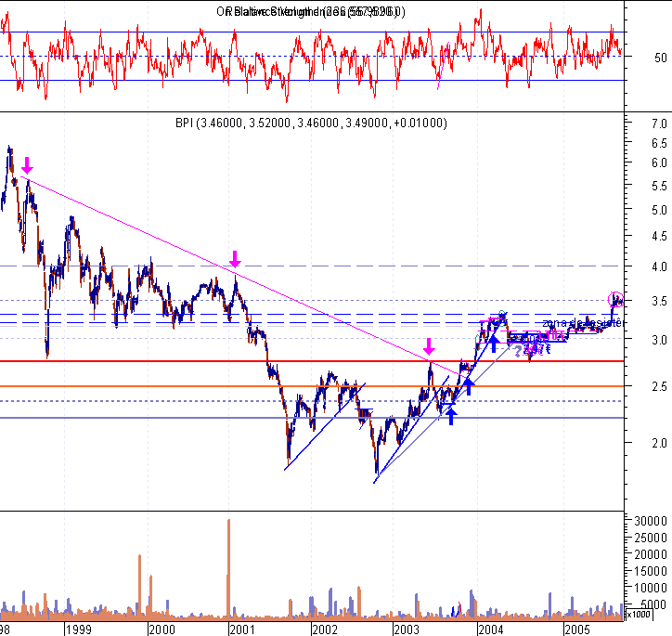
Task: Select the solid purple horizontal line below 2.5
Action: click(312, 418)
